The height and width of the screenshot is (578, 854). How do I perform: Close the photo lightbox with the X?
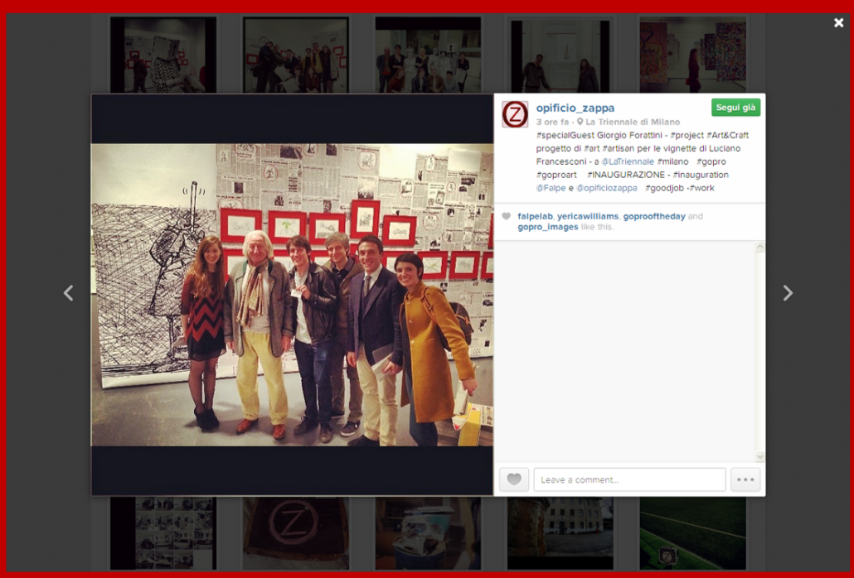838,23
